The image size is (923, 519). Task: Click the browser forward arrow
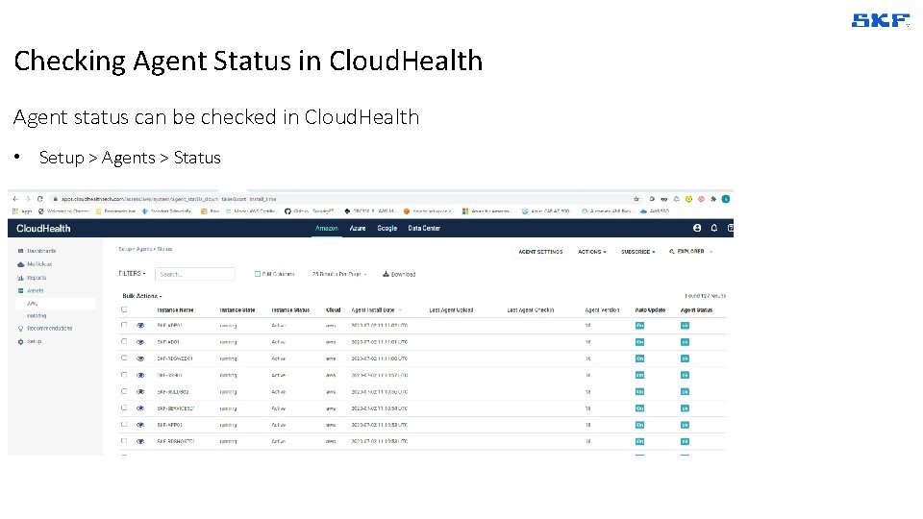pos(27,199)
